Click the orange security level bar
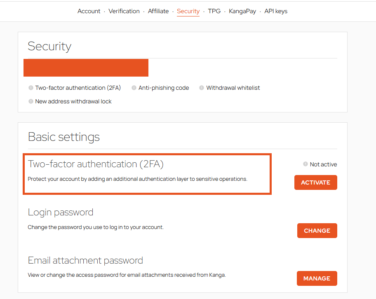This screenshot has width=376, height=299. (86, 68)
